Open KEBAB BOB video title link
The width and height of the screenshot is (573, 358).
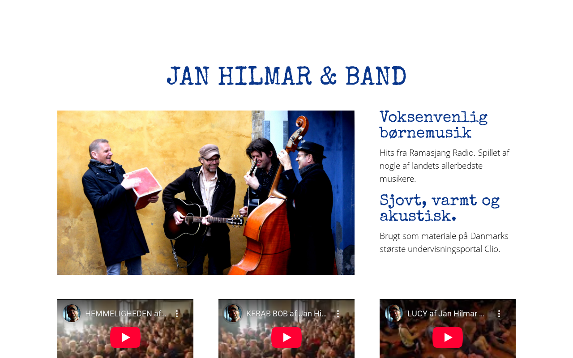(286, 314)
